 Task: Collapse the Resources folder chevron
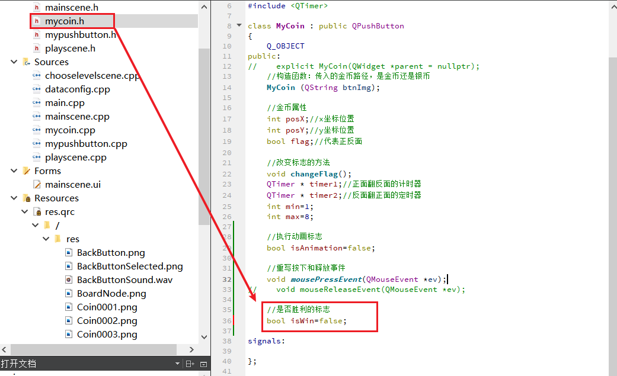tap(14, 198)
